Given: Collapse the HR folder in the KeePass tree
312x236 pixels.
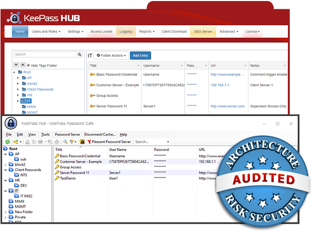Looking at the screenshot, I should tap(6, 180).
